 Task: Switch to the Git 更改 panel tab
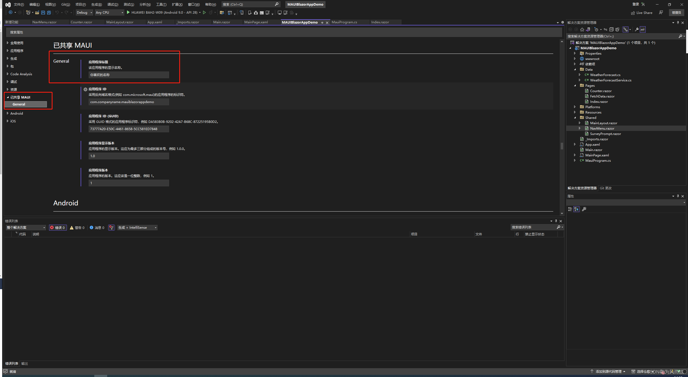[605, 188]
